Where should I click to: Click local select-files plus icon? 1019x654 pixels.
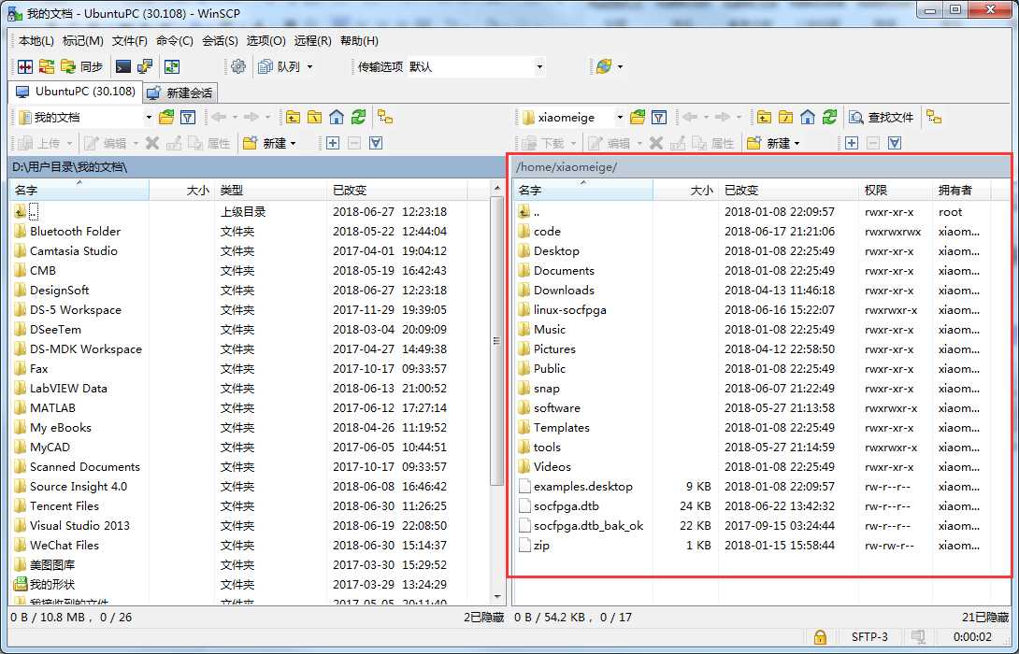coord(332,143)
